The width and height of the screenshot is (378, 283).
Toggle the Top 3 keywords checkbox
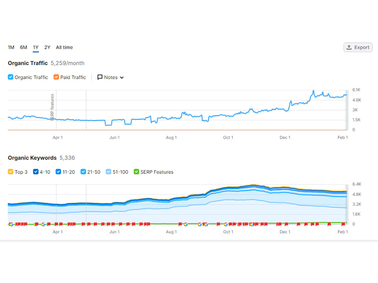(11, 172)
